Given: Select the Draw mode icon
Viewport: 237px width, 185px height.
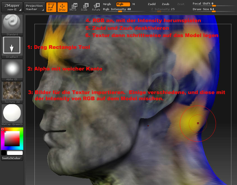Looking at the screenshot, I should (63, 7).
